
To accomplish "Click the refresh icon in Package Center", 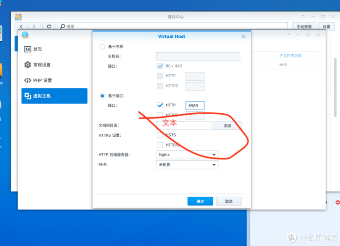I will tap(48, 26).
